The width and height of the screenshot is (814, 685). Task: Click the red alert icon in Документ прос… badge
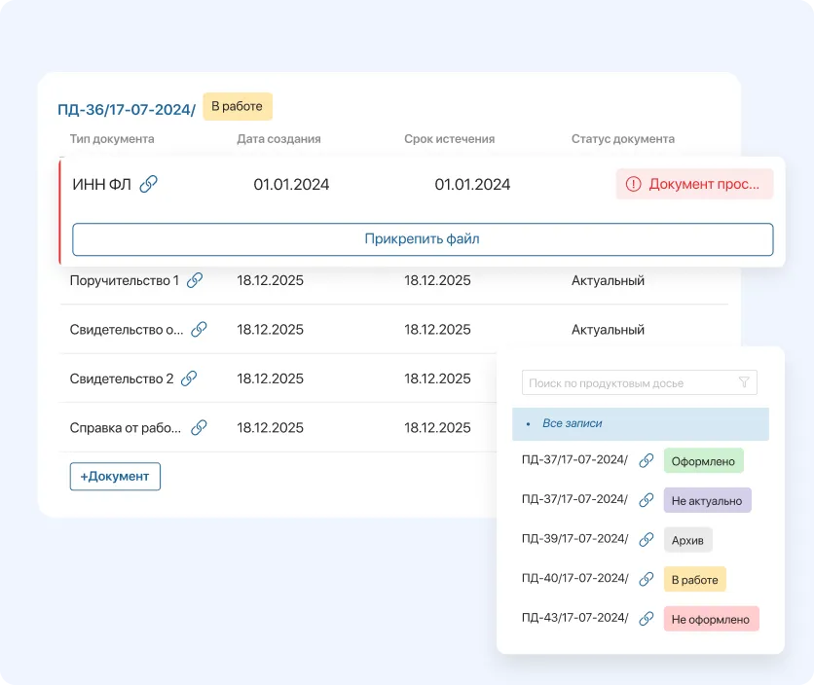634,184
